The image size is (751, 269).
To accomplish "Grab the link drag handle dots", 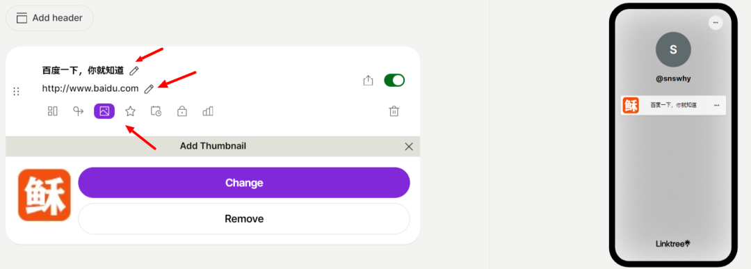I will coord(16,92).
